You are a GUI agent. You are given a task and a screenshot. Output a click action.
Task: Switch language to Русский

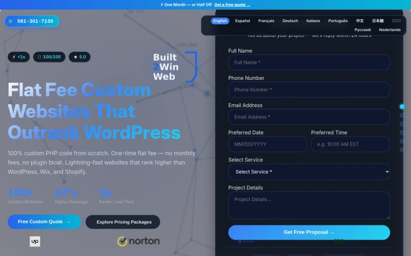tap(363, 30)
